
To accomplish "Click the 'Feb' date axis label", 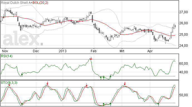I will coord(93,51).
